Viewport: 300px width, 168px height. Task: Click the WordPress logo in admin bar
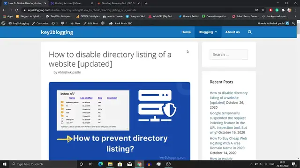click(3, 23)
